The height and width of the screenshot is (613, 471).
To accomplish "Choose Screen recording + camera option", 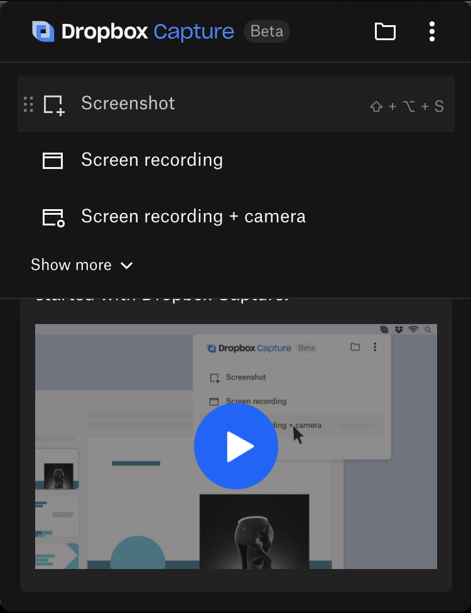I will 236,217.
